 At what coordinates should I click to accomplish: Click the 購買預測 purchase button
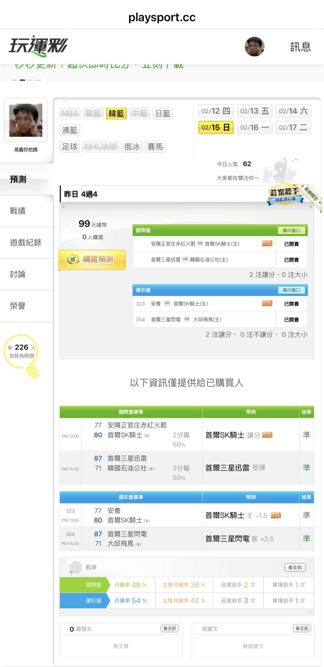[92, 260]
